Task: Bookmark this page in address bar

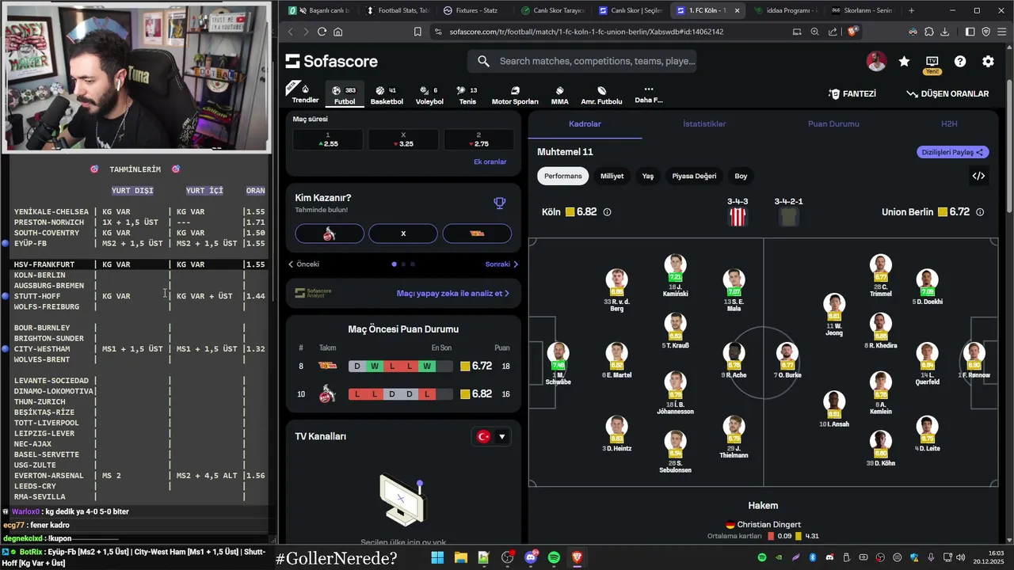Action: (417, 32)
